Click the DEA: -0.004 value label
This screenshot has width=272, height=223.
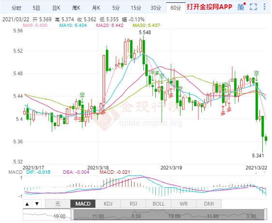click(76, 172)
